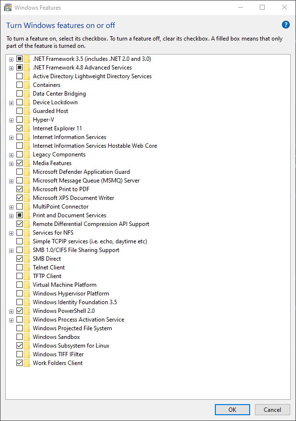Expand Windows Process Activation Service
The image size is (296, 421).
click(x=11, y=320)
